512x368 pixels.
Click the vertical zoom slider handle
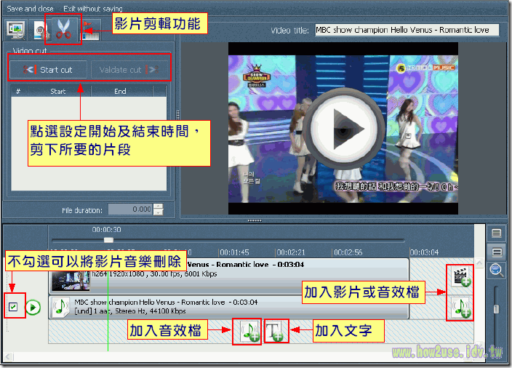496,309
